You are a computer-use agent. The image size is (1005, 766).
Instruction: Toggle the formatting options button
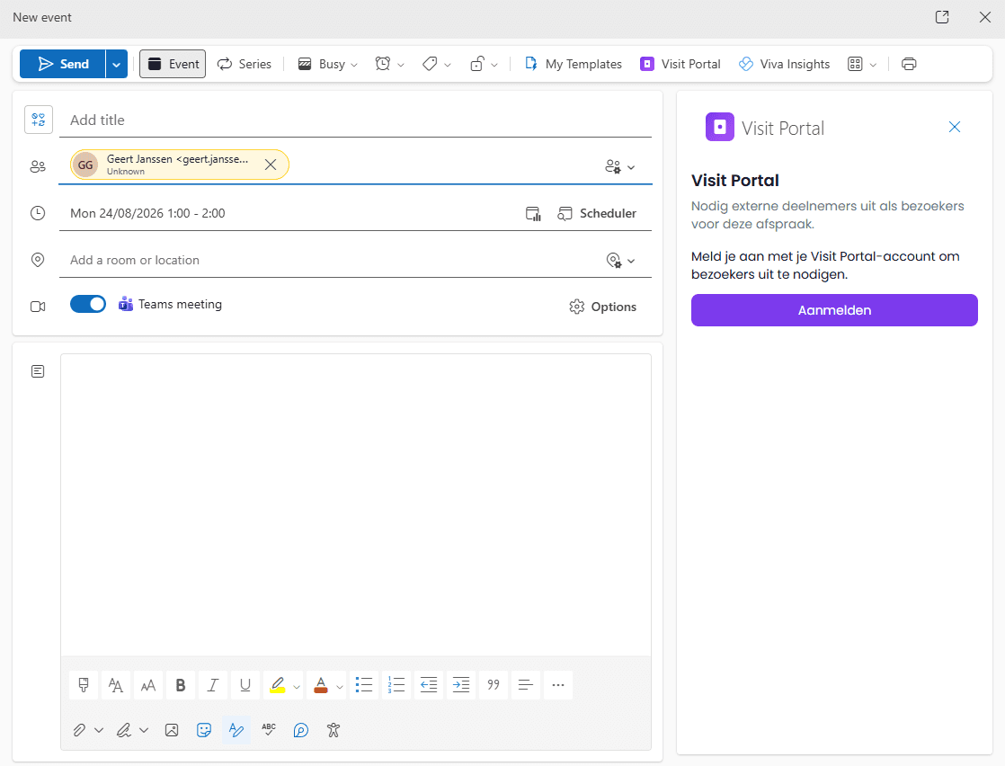pos(236,730)
